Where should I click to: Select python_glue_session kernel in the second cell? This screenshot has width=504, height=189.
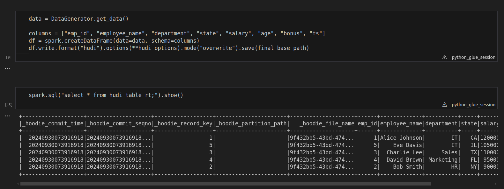pyautogui.click(x=473, y=105)
